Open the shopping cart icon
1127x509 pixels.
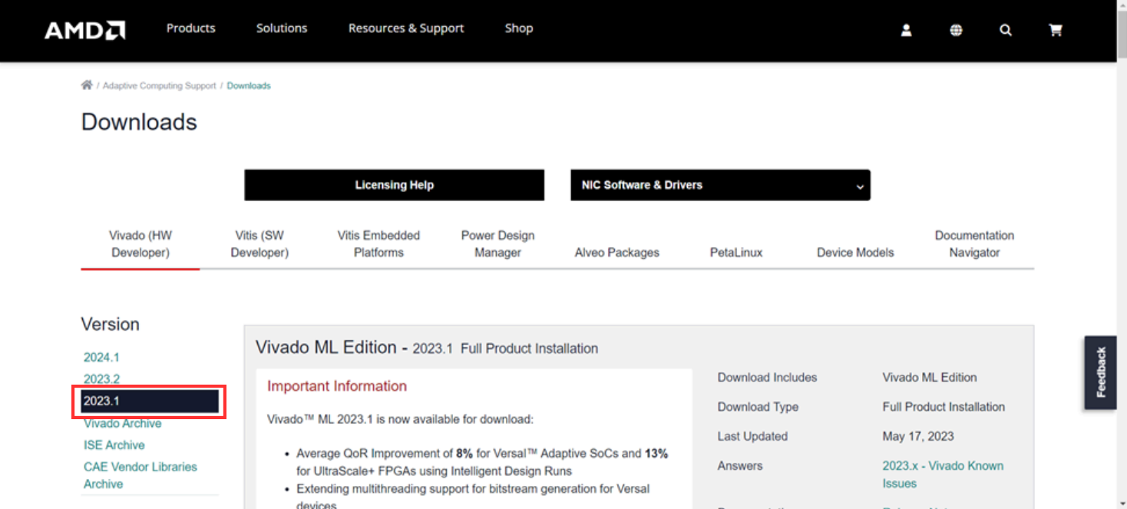1056,30
